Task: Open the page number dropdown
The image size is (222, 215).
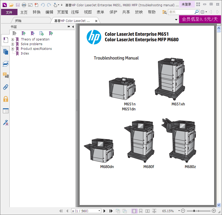Action: click(99, 211)
